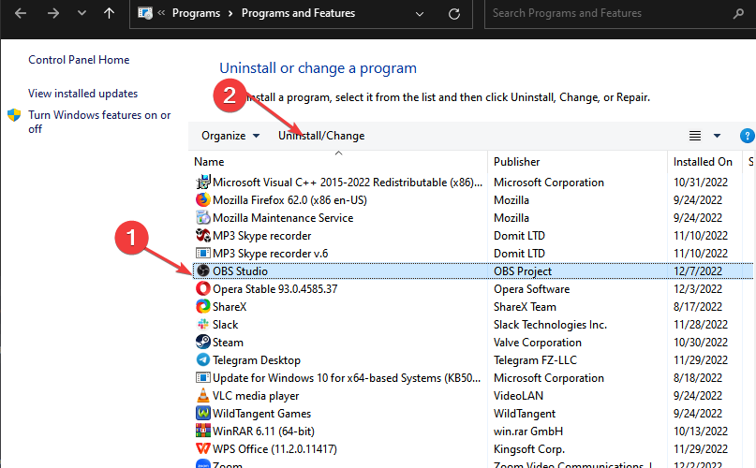Viewport: 756px width, 468px height.
Task: Open the blue Help icon
Action: click(747, 136)
